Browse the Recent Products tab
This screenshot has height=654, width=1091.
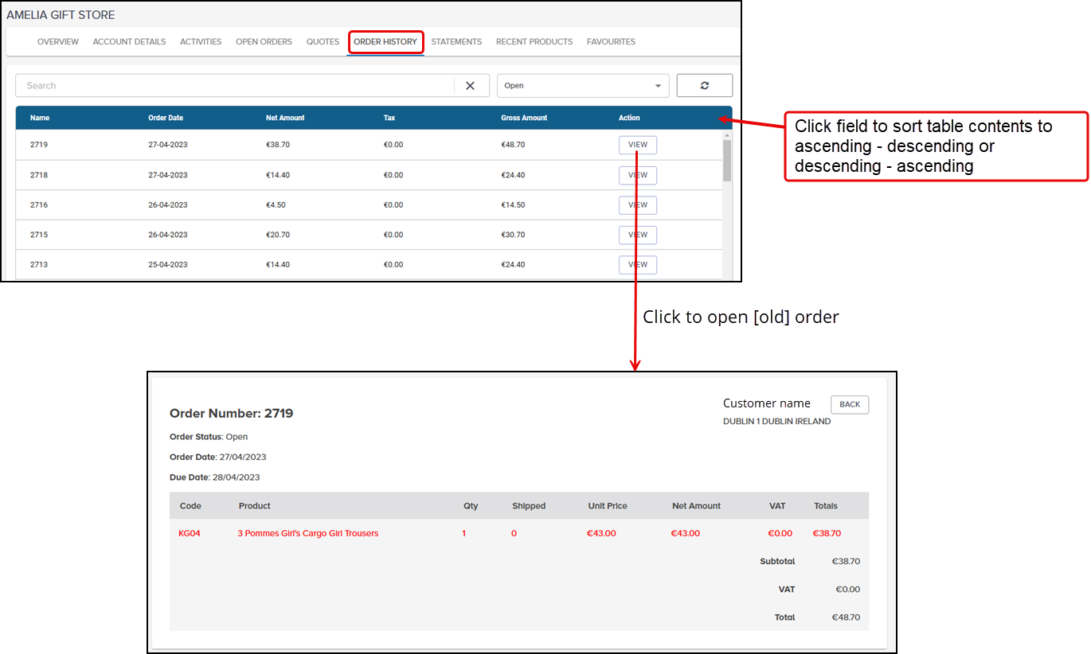pos(534,41)
